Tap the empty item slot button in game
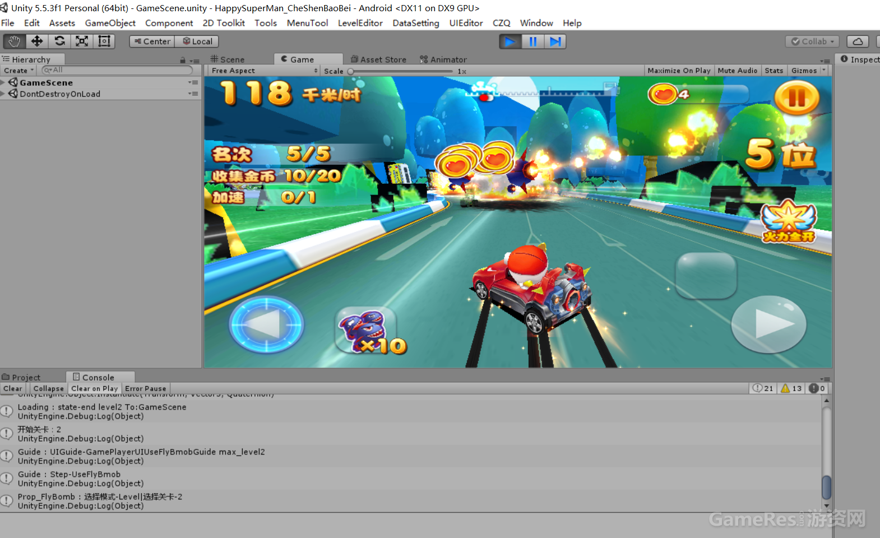This screenshot has height=538, width=880. (706, 276)
